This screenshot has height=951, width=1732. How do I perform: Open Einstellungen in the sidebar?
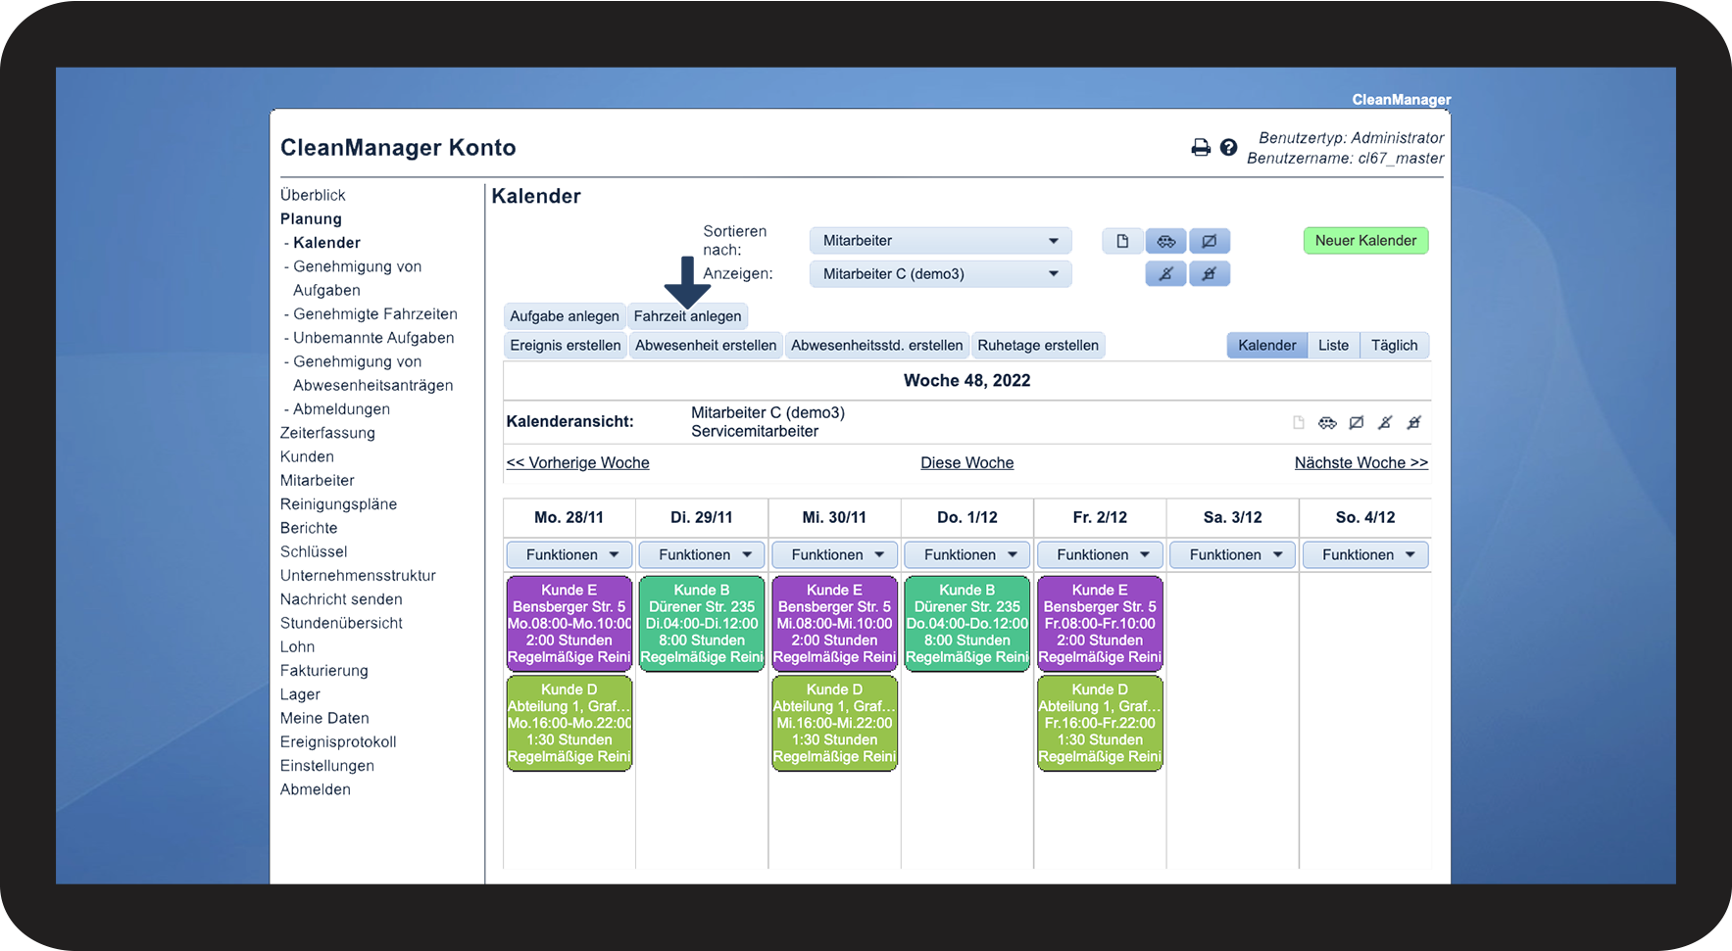click(327, 766)
